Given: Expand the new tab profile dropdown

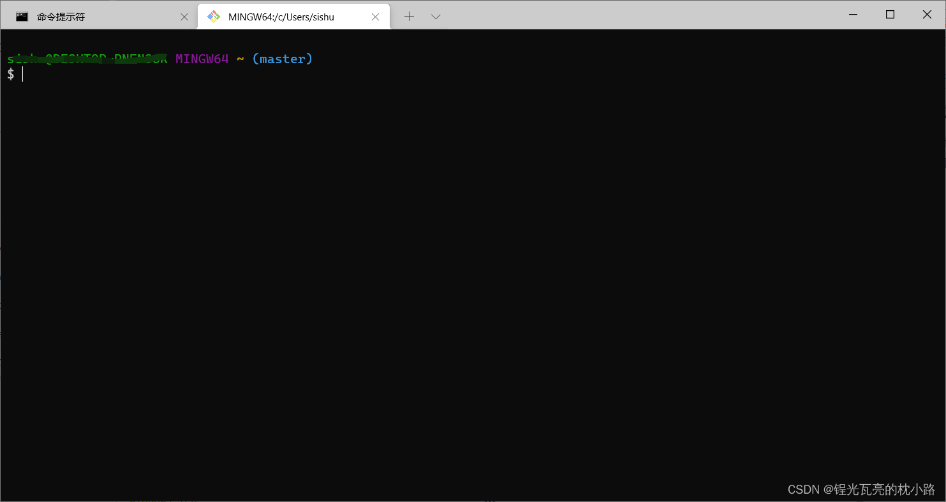Looking at the screenshot, I should click(x=436, y=17).
